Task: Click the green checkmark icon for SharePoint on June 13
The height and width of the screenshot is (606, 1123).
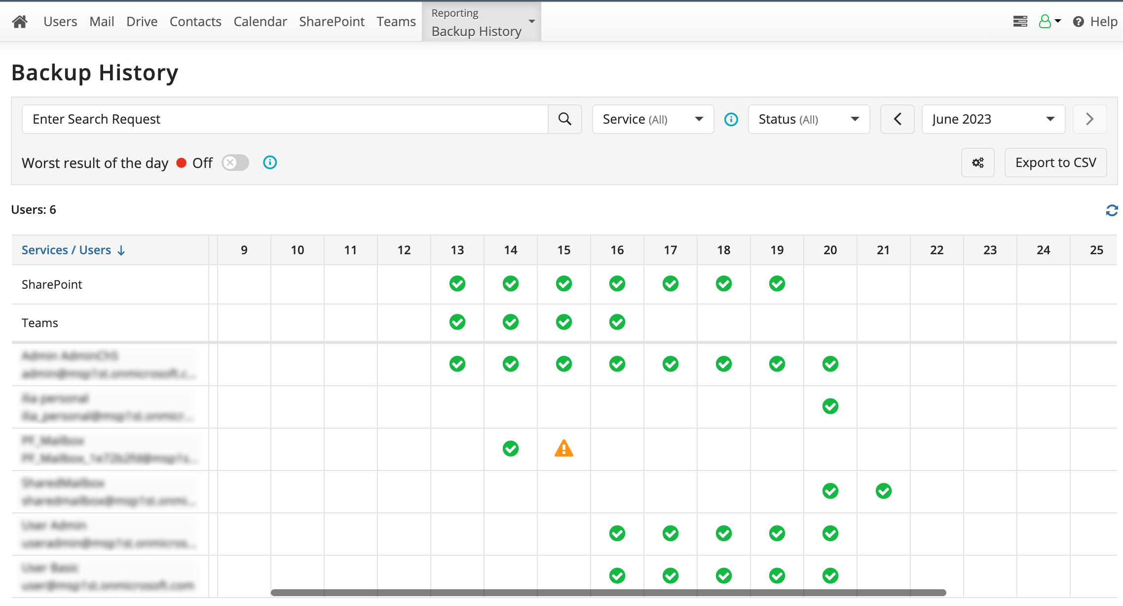Action: (456, 284)
